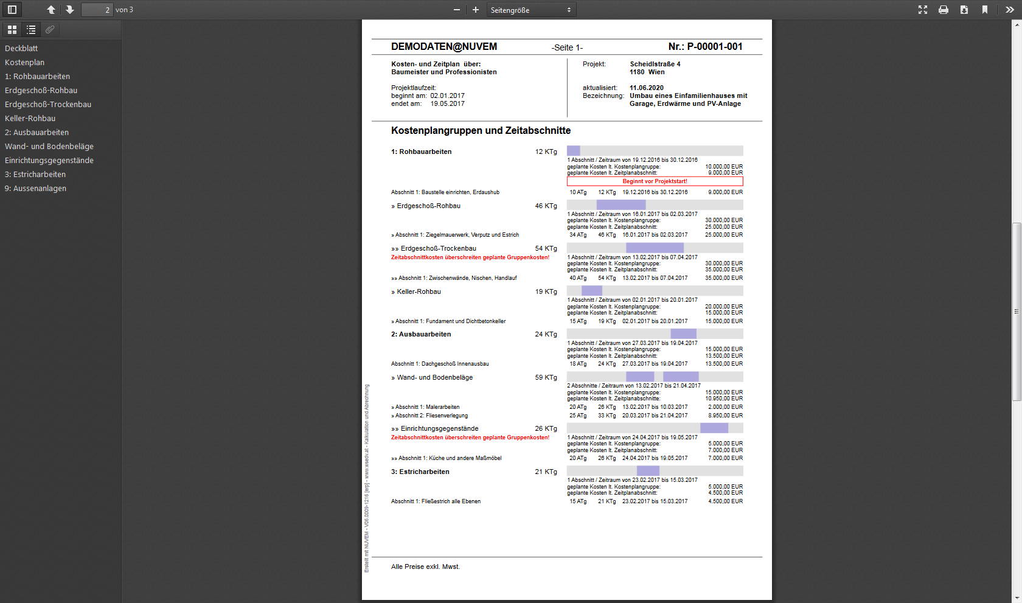The height and width of the screenshot is (603, 1022).
Task: Toggle the sidebar panel button
Action: point(12,10)
